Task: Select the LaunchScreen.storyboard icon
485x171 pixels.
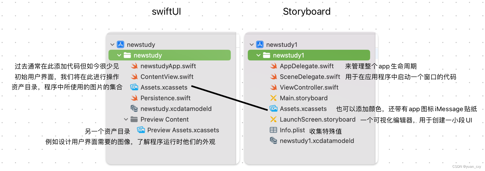Action: point(274,119)
